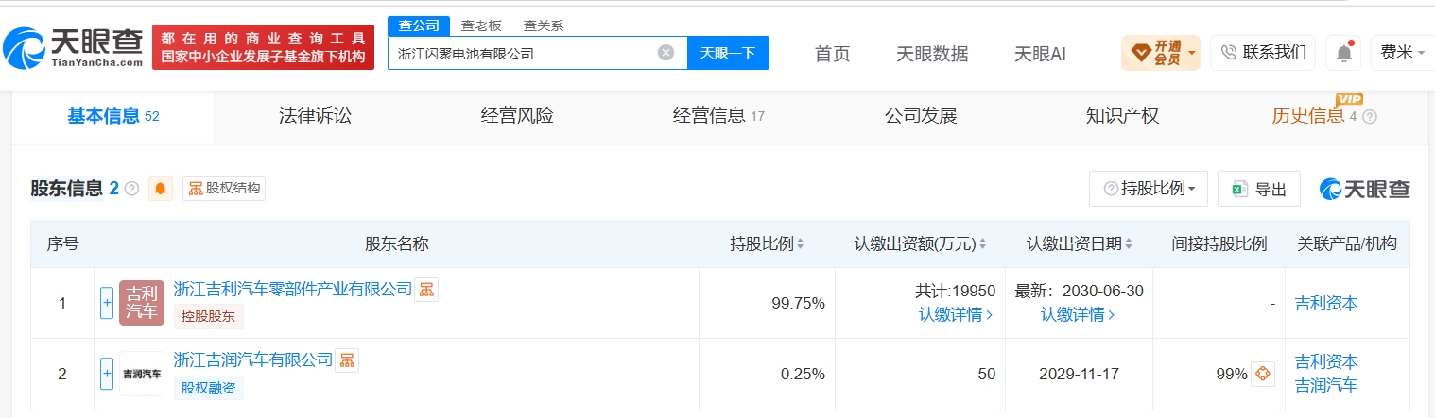Open the 首页 home page
Image resolution: width=1435 pixels, height=418 pixels.
pos(833,54)
